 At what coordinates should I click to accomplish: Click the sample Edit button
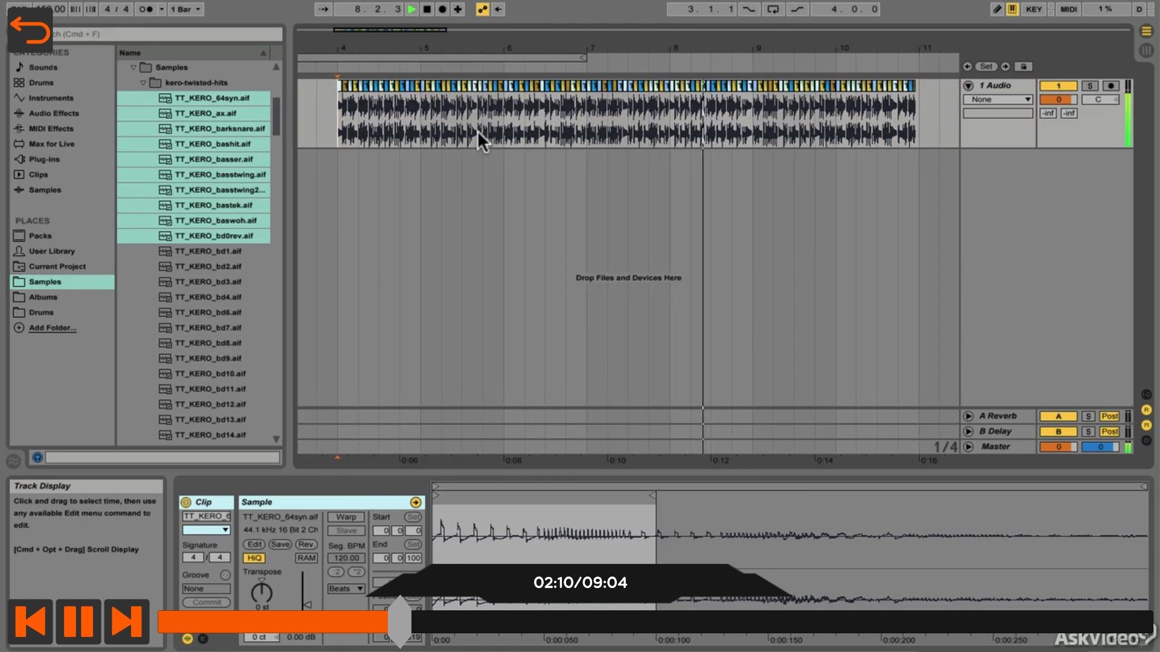(254, 545)
